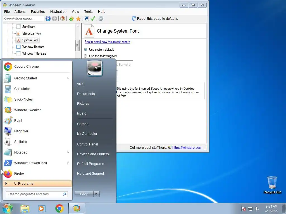Open the Favorites menu
This screenshot has height=214, width=286.
click(x=38, y=12)
